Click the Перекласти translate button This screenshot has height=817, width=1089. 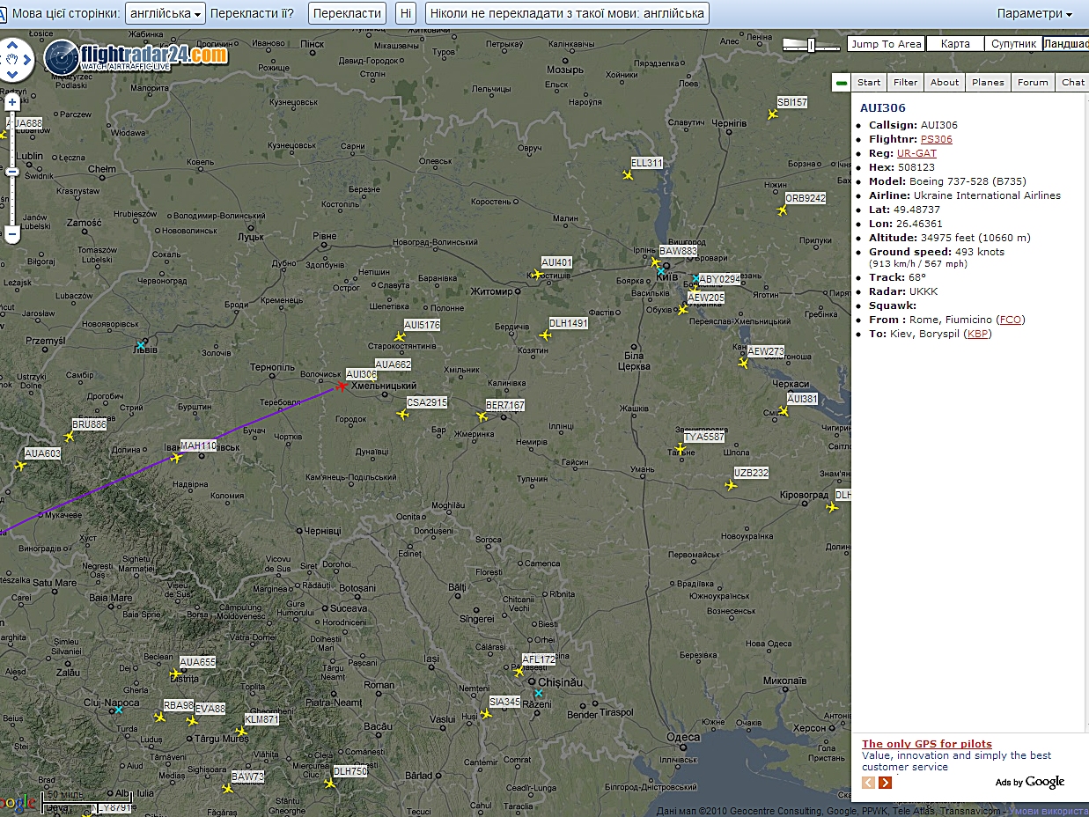pos(348,13)
